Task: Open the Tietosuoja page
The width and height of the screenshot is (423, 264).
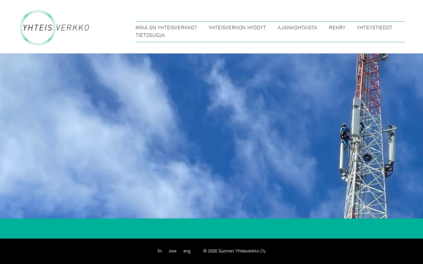Action: 150,35
